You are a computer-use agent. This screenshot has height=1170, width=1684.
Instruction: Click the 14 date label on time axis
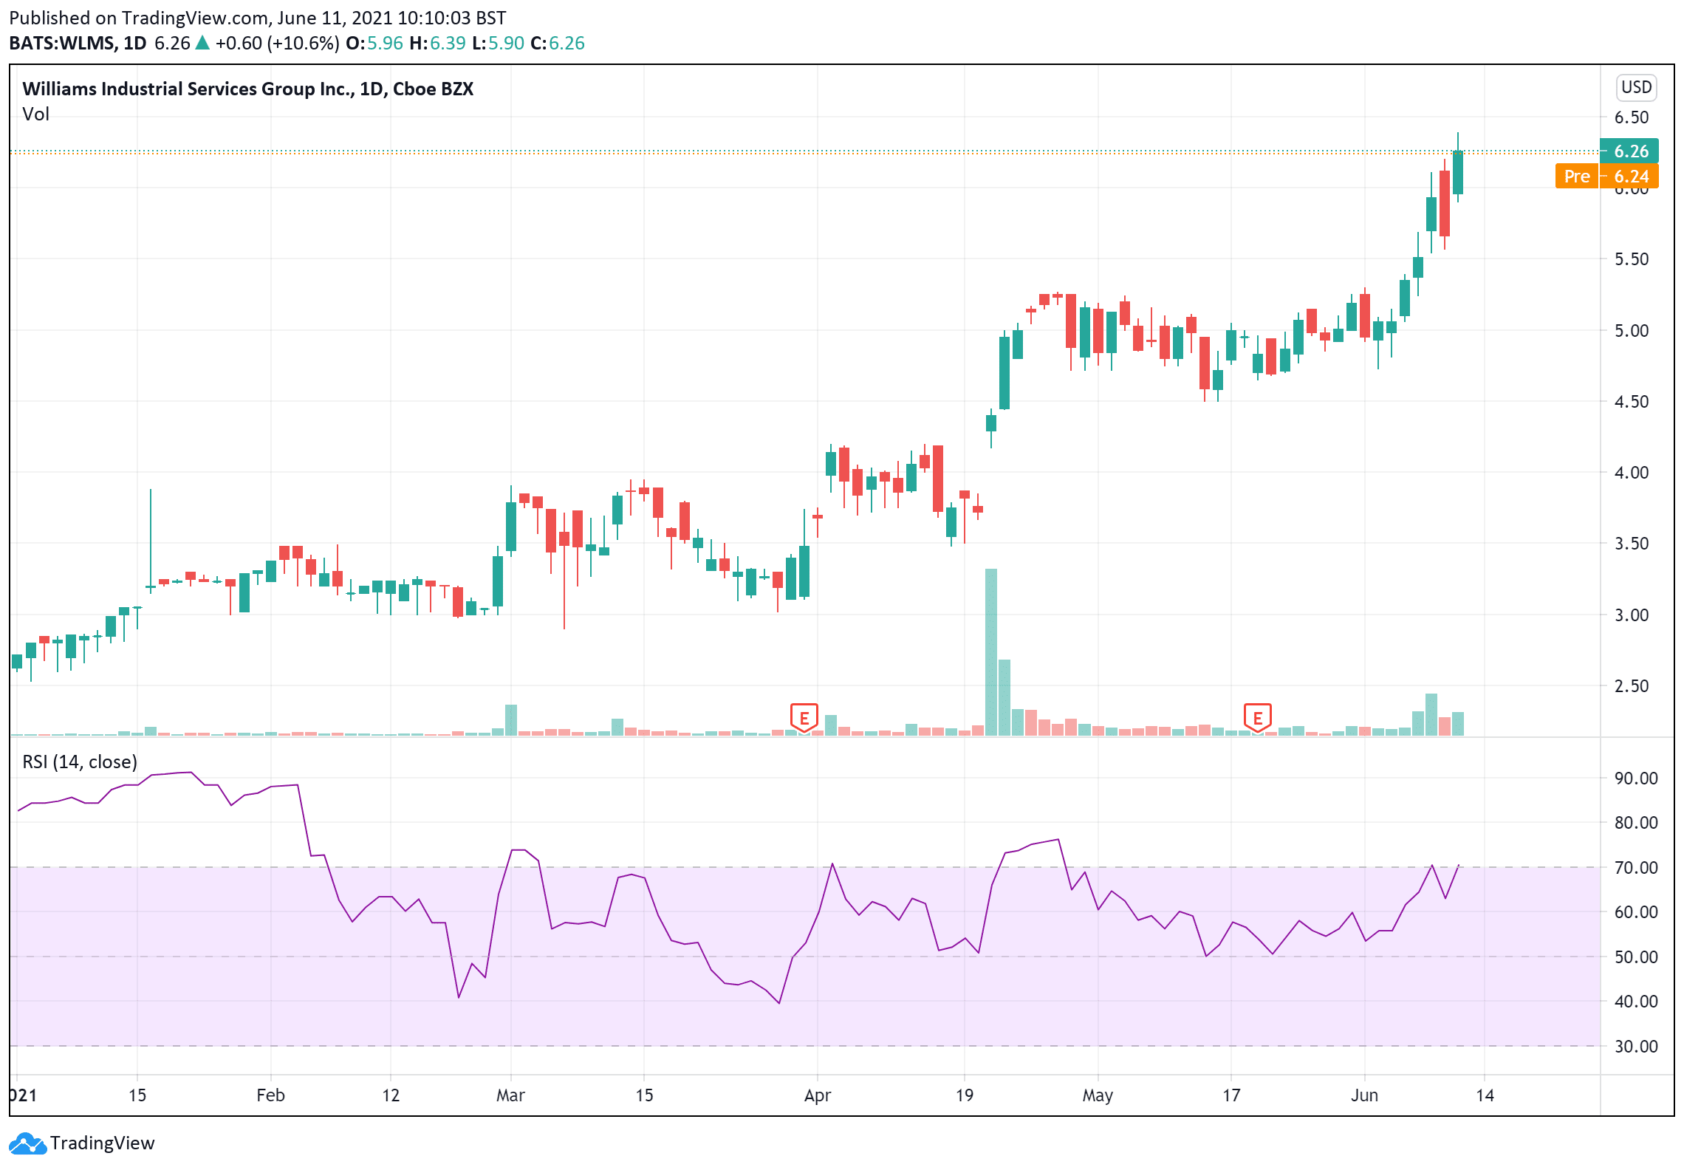(1485, 1095)
